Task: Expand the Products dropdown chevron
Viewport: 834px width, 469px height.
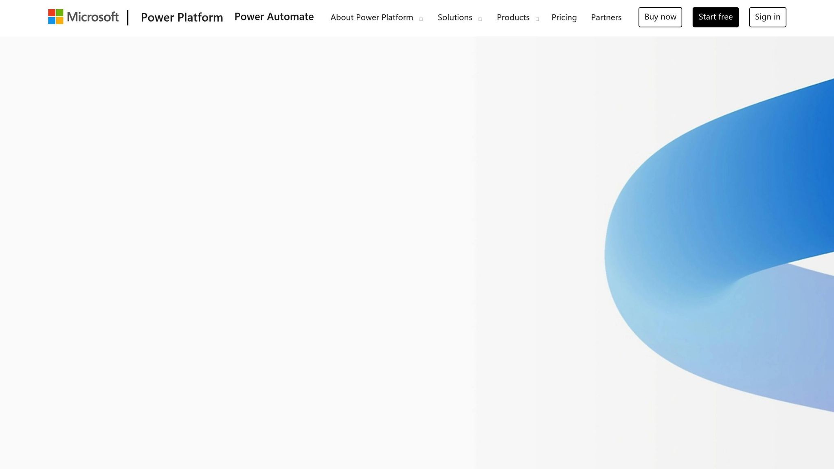Action: pyautogui.click(x=537, y=19)
